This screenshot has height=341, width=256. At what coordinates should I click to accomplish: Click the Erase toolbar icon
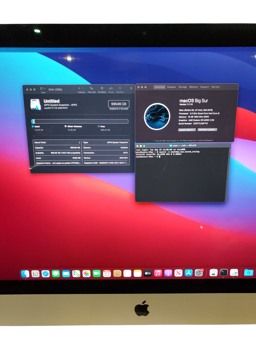point(111,88)
